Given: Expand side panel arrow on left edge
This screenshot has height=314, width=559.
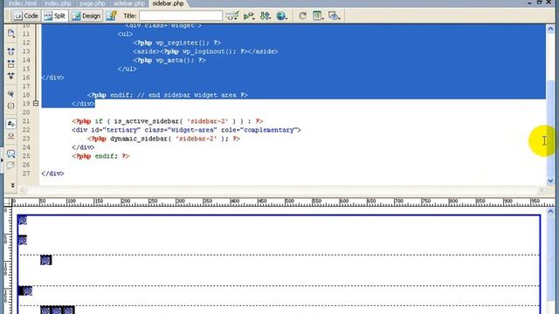Looking at the screenshot, I should 2,160.
